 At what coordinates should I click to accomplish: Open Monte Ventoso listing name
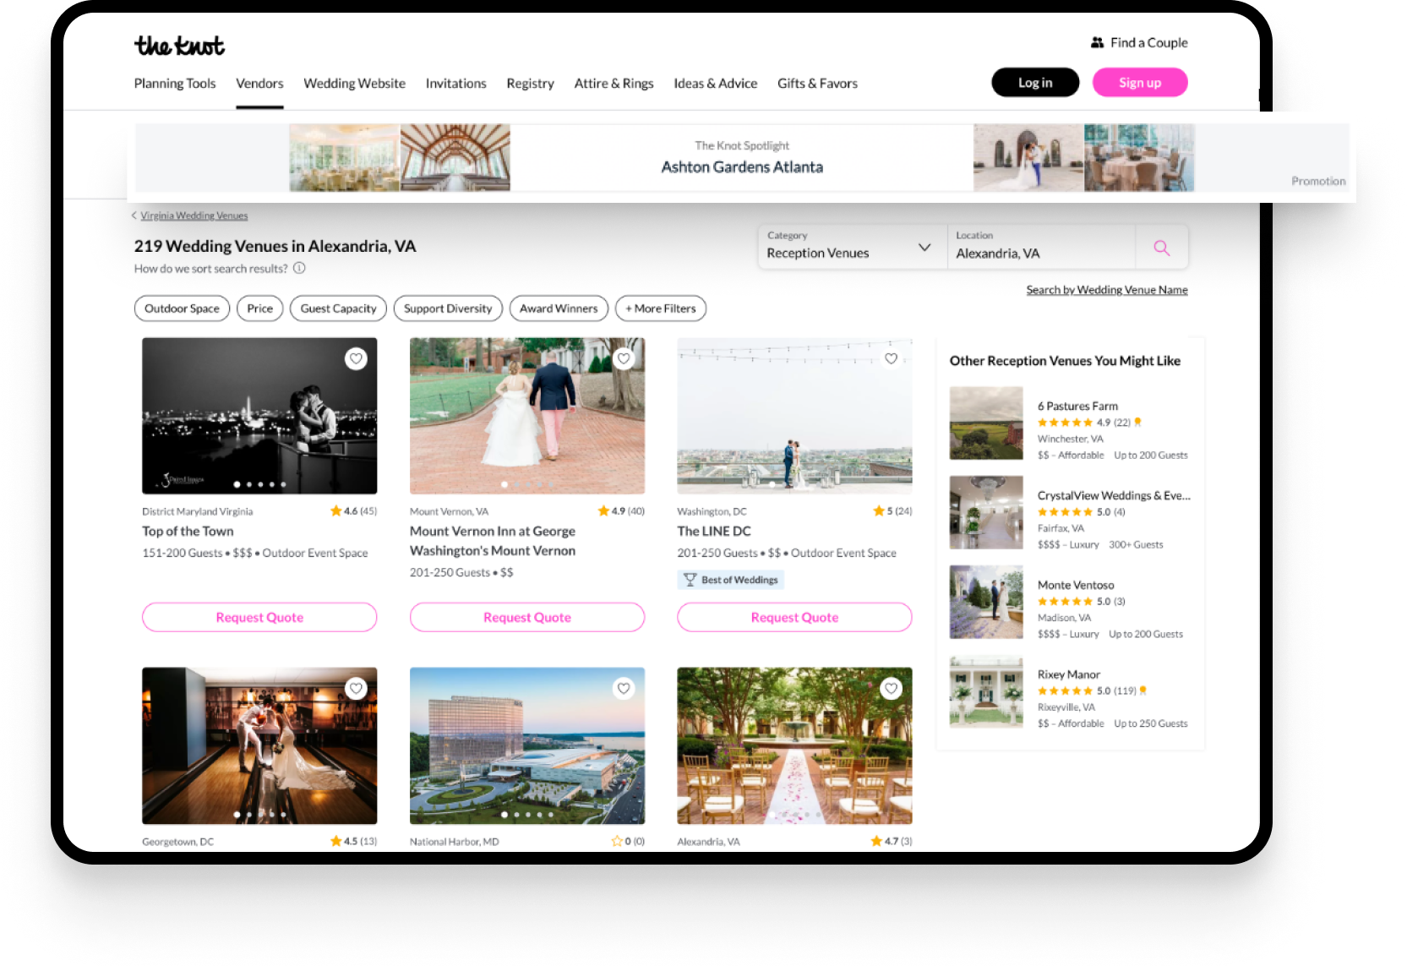[1076, 585]
